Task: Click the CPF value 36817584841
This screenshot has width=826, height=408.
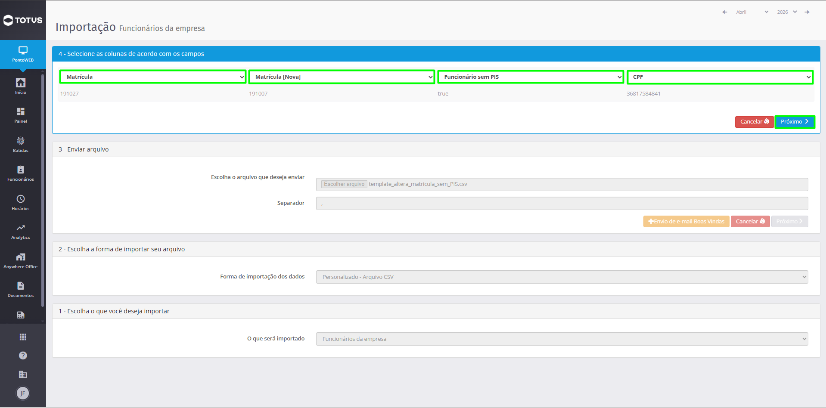Action: tap(643, 94)
